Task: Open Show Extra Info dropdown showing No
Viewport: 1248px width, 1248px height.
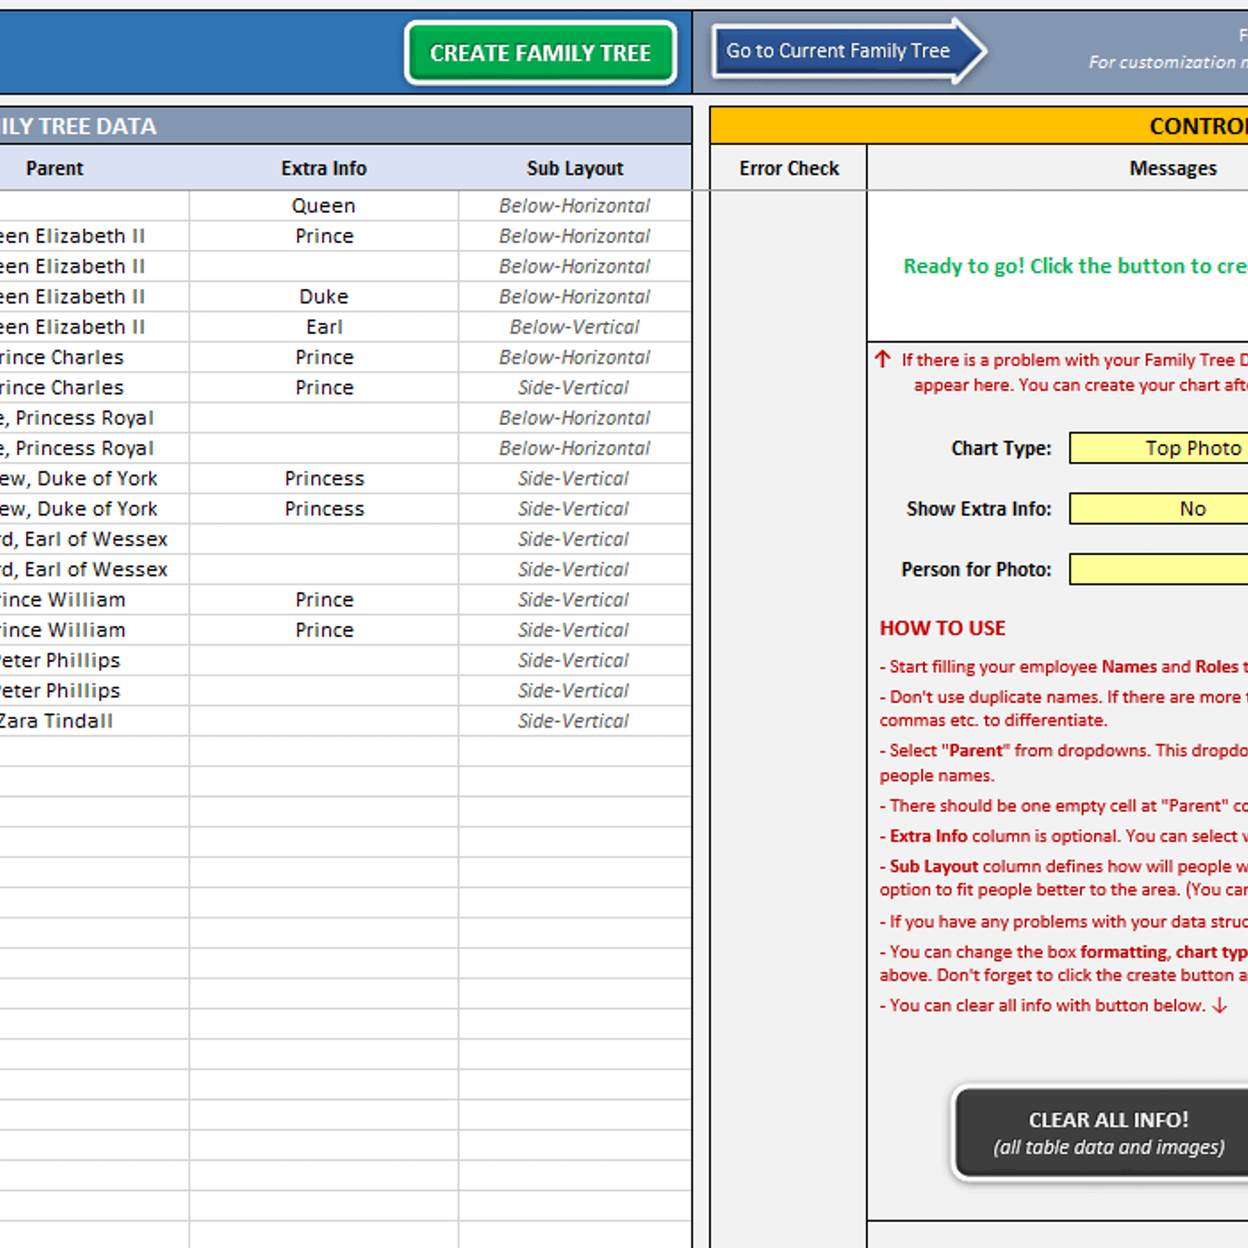Action: 1159,509
